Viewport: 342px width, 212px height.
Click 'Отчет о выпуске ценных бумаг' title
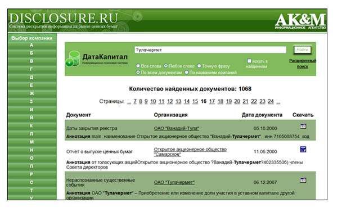pos(99,152)
